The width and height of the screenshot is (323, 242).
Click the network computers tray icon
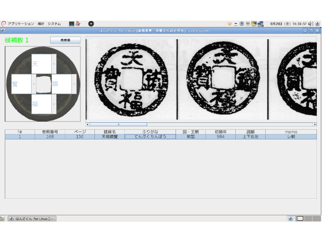tap(260, 23)
